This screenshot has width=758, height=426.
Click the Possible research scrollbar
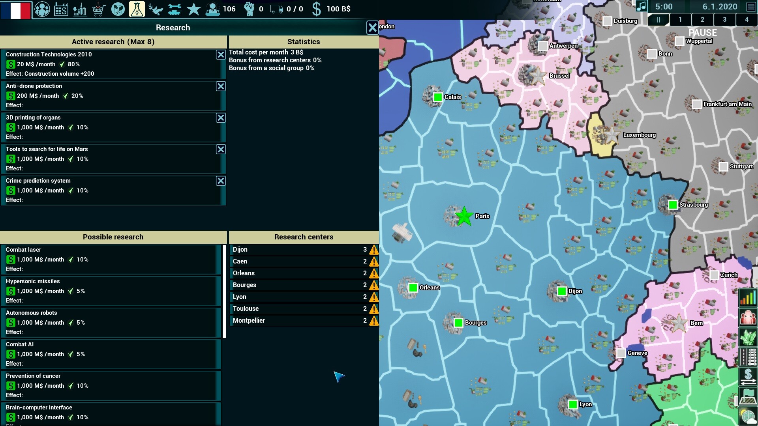point(224,291)
